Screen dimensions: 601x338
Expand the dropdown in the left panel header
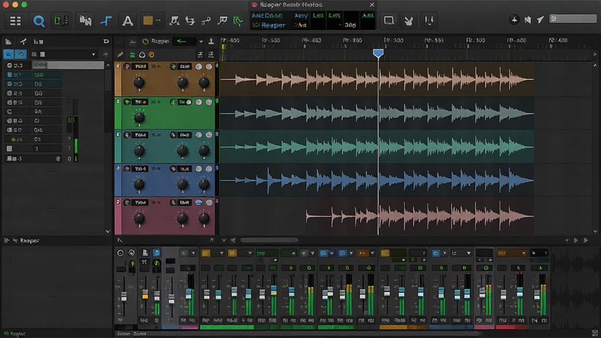pyautogui.click(x=93, y=55)
